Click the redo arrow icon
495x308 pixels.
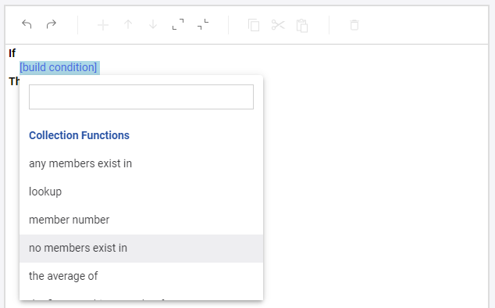[x=52, y=24]
